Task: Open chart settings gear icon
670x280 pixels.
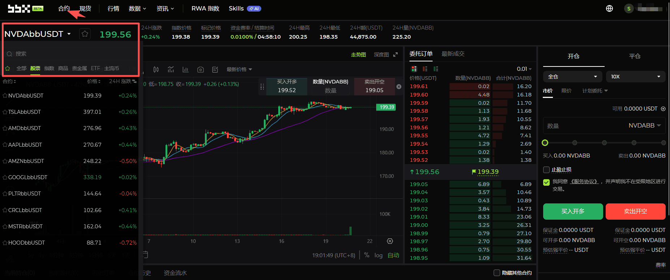Action: 390,241
